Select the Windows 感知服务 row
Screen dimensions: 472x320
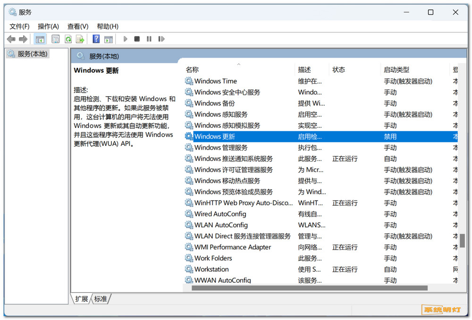click(x=320, y=114)
